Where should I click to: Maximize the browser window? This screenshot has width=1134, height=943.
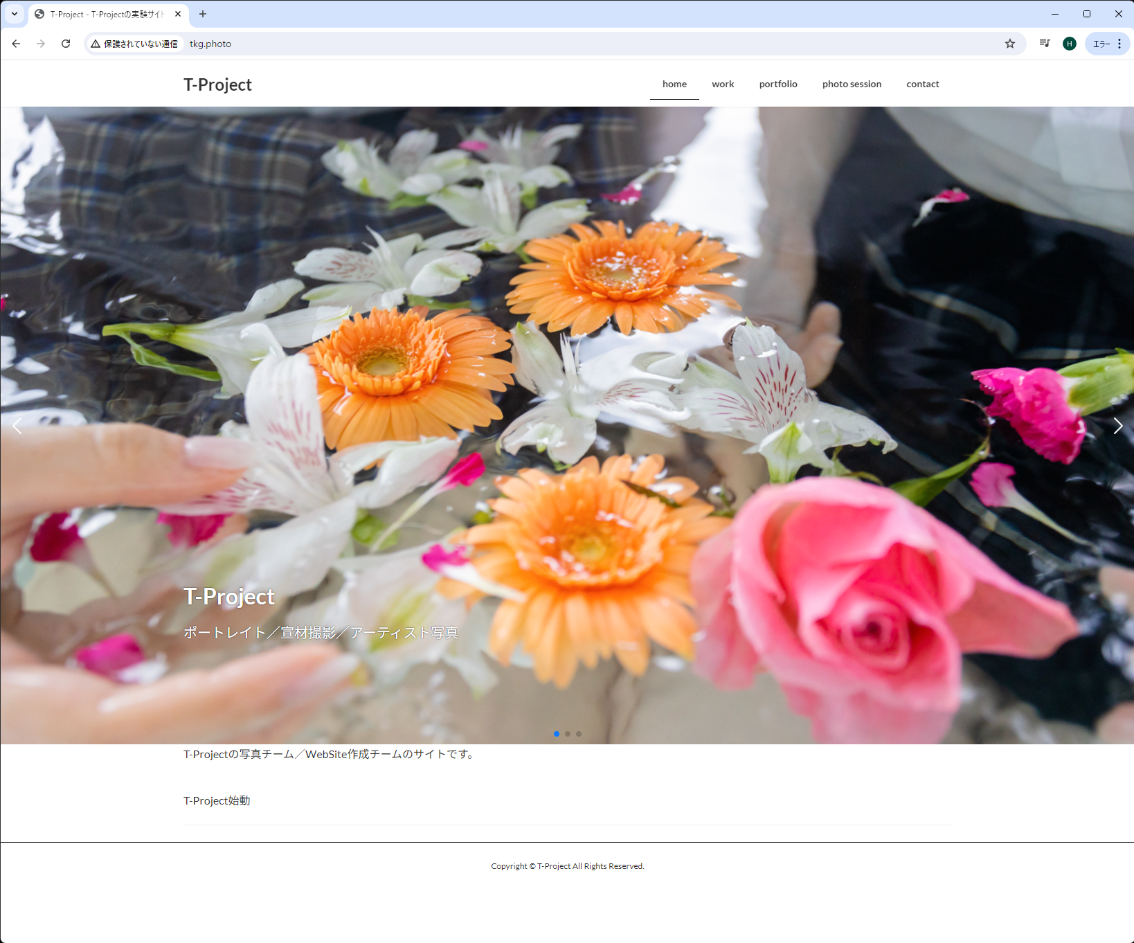pos(1087,14)
